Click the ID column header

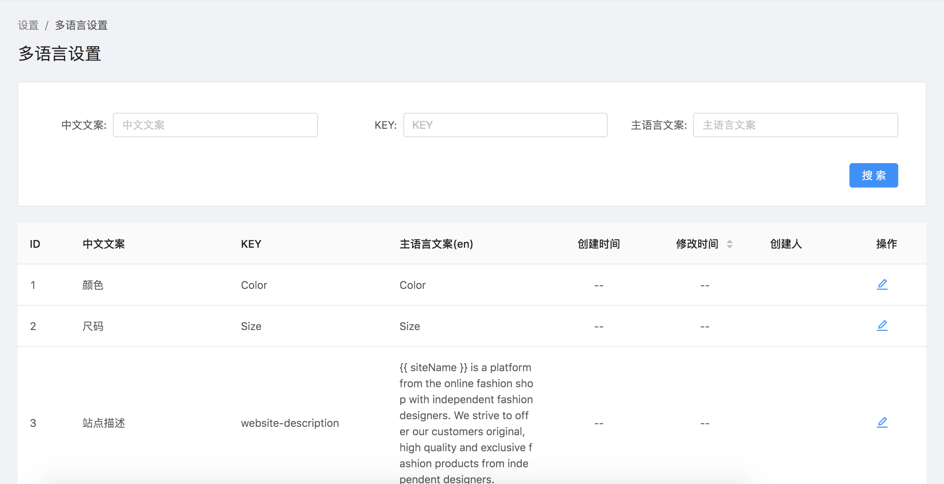35,244
